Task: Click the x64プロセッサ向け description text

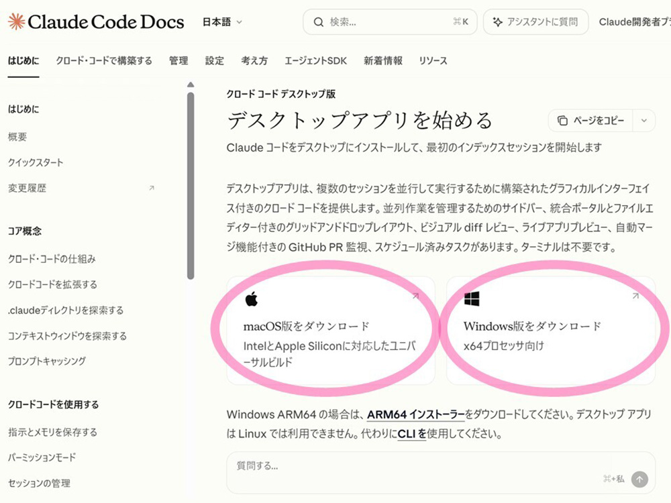Action: (x=504, y=345)
